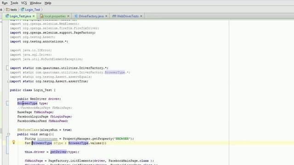
Task: Switch to the Login_Test.java tab
Action: point(20,16)
